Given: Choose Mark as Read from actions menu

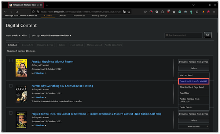Looking at the screenshot, I should point(194,75).
